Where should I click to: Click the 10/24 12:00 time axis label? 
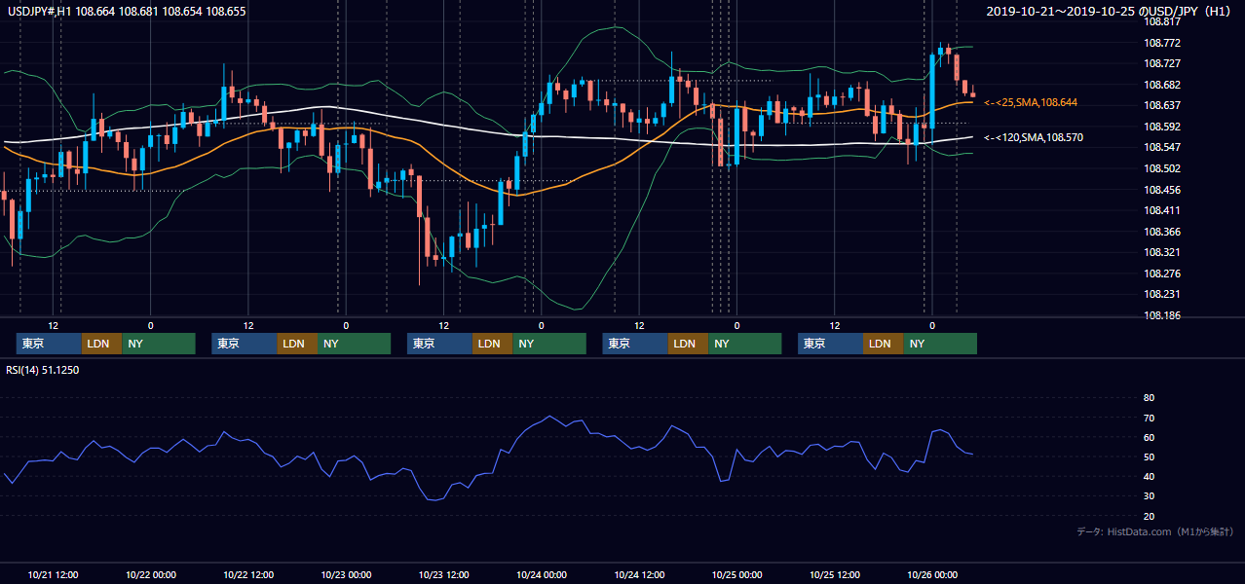pyautogui.click(x=639, y=574)
